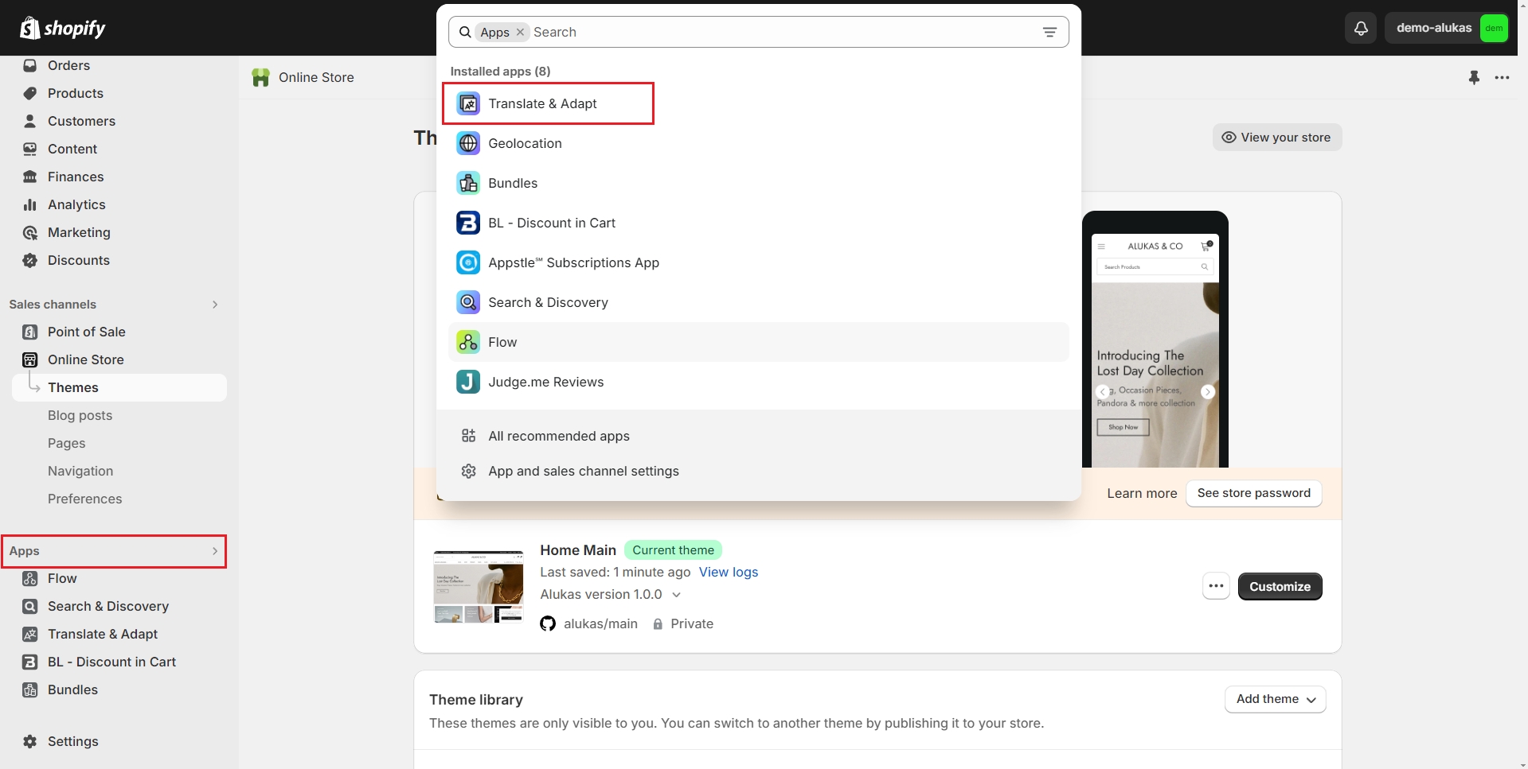Expand the Apps section in sidebar

(214, 551)
